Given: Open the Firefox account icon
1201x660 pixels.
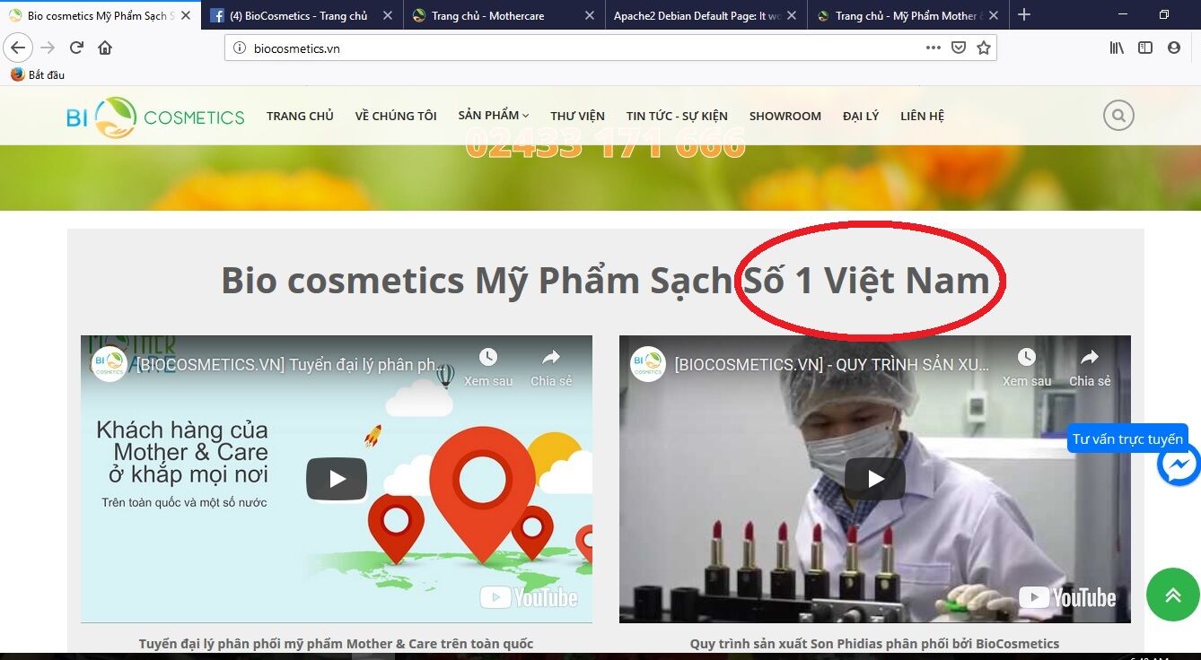Looking at the screenshot, I should [1174, 48].
